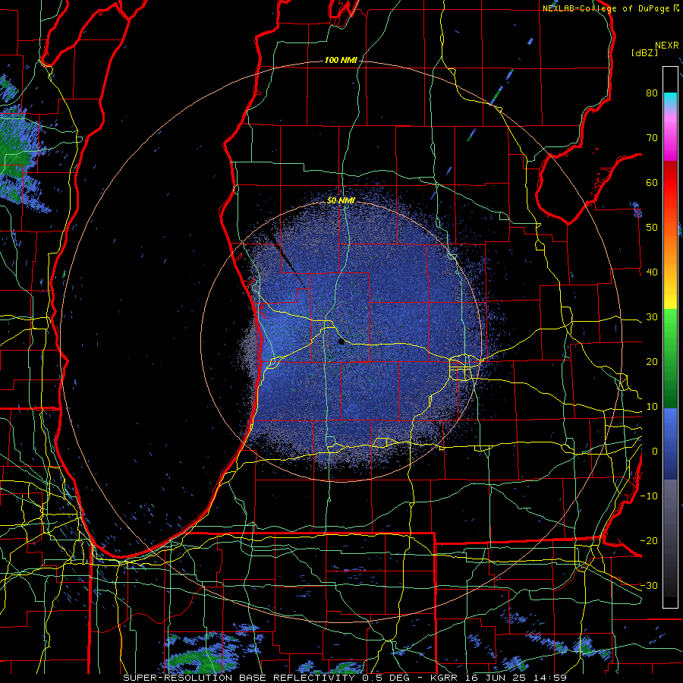Click the -30 dBZ legend label
The height and width of the screenshot is (683, 683).
649,585
